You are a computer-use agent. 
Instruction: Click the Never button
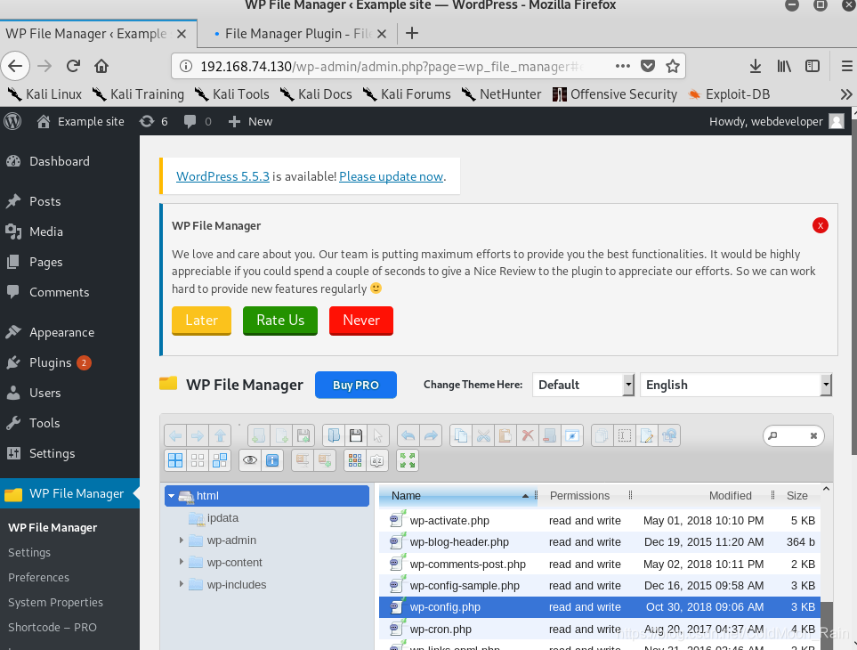(361, 321)
